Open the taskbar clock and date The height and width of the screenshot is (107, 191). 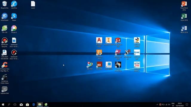[180, 105]
